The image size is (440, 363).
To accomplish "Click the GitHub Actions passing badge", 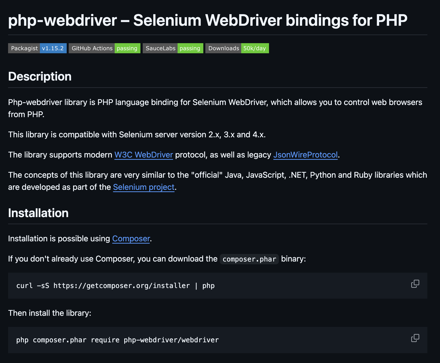I will coord(92,48).
